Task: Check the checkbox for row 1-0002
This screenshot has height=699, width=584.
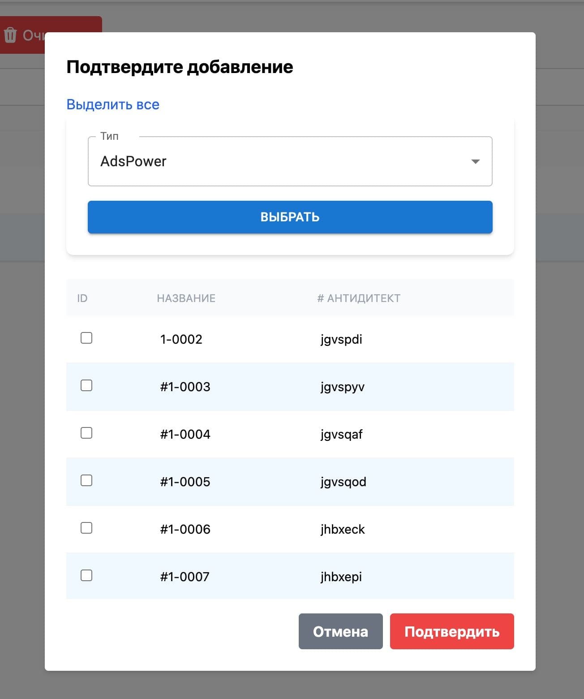Action: 86,339
